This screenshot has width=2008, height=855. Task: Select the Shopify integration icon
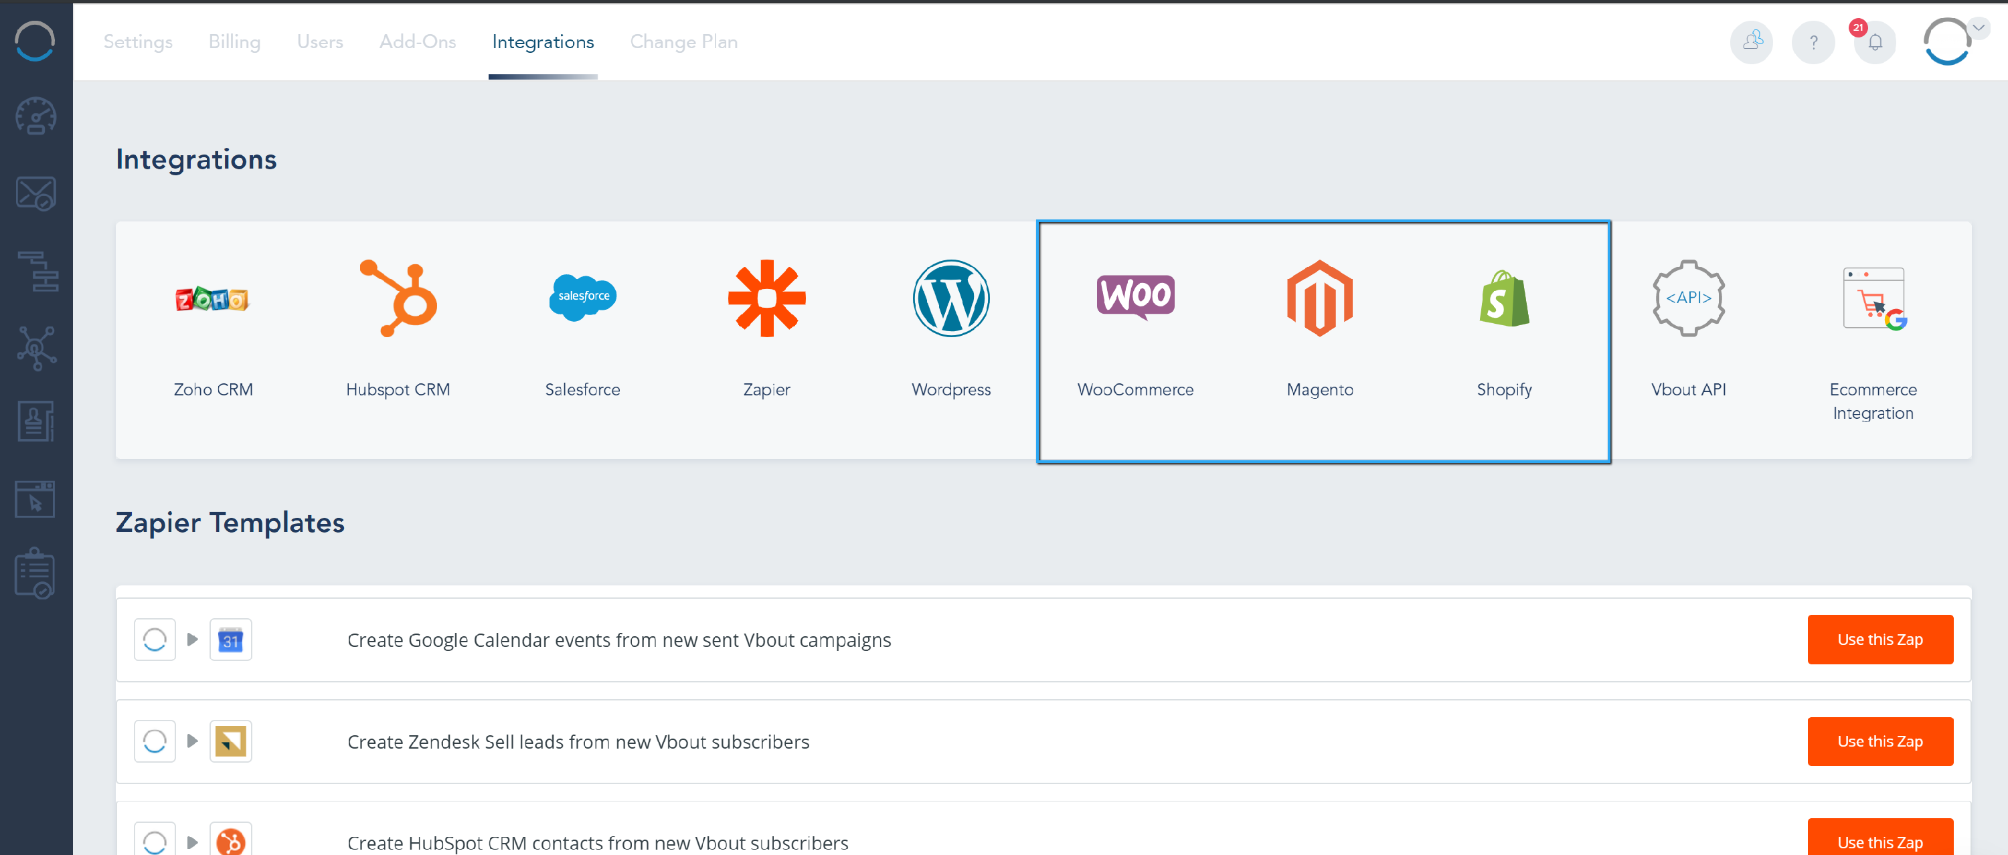click(1504, 299)
